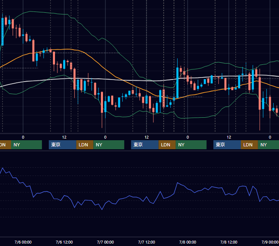The width and height of the screenshot is (279, 246).
Task: Click the 7/9 00:00 date label
Action: click(270, 242)
